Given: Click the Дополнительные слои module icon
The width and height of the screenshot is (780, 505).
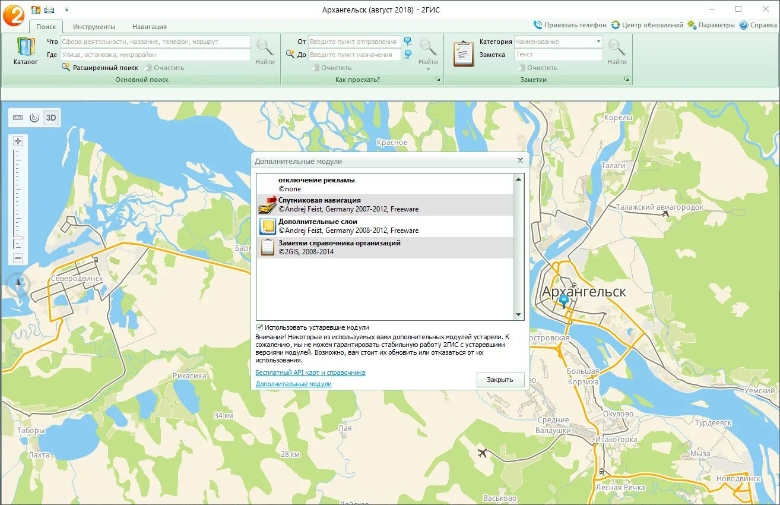Looking at the screenshot, I should pyautogui.click(x=268, y=226).
